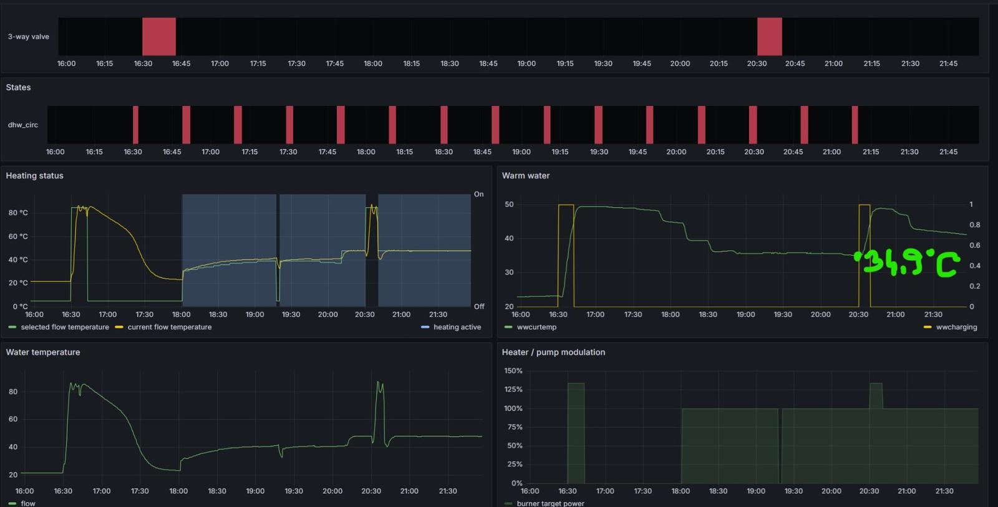Click the Heater / pump modulation panel title
This screenshot has width=998, height=507.
click(x=553, y=352)
